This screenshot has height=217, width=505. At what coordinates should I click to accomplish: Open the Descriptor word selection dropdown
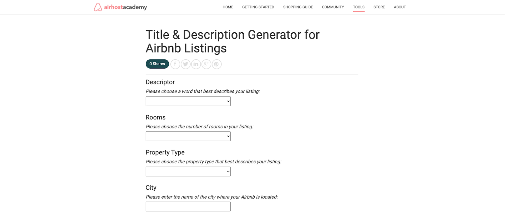(188, 101)
